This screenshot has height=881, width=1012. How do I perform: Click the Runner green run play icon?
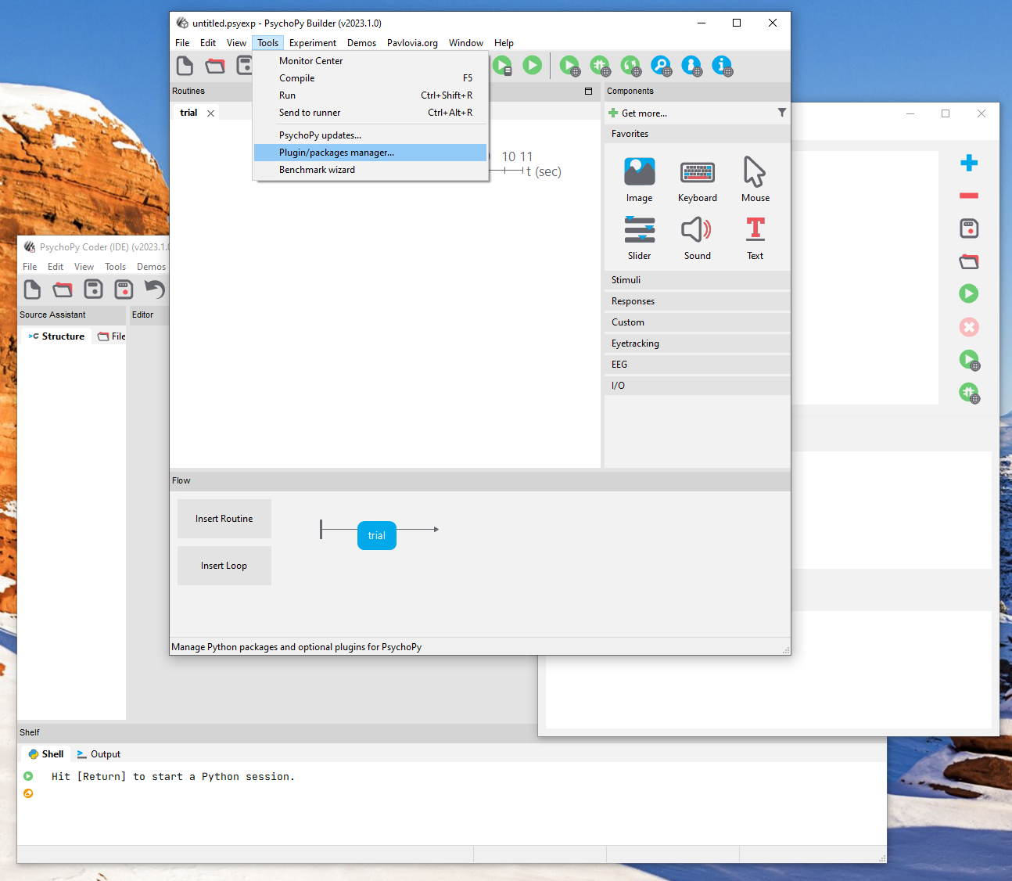(x=969, y=294)
